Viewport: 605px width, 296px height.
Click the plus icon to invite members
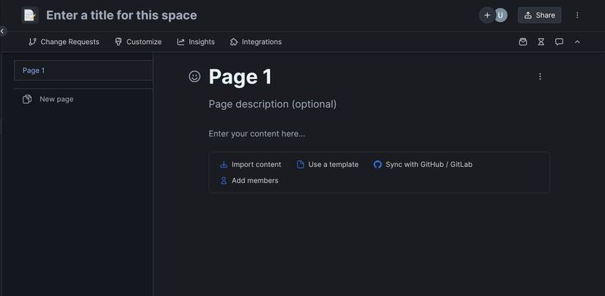487,15
